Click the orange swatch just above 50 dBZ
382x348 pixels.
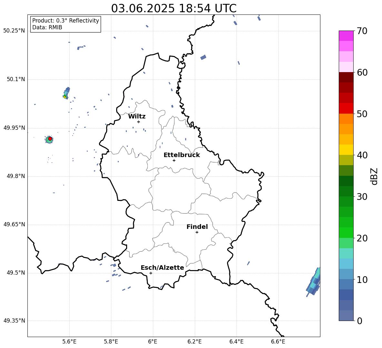point(346,118)
